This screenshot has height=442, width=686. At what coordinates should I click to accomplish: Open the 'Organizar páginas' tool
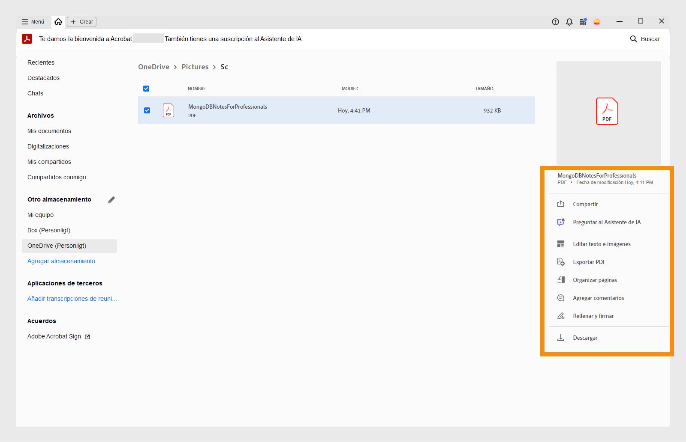tap(595, 280)
